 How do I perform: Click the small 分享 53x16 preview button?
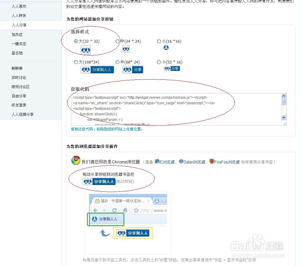tap(172, 68)
